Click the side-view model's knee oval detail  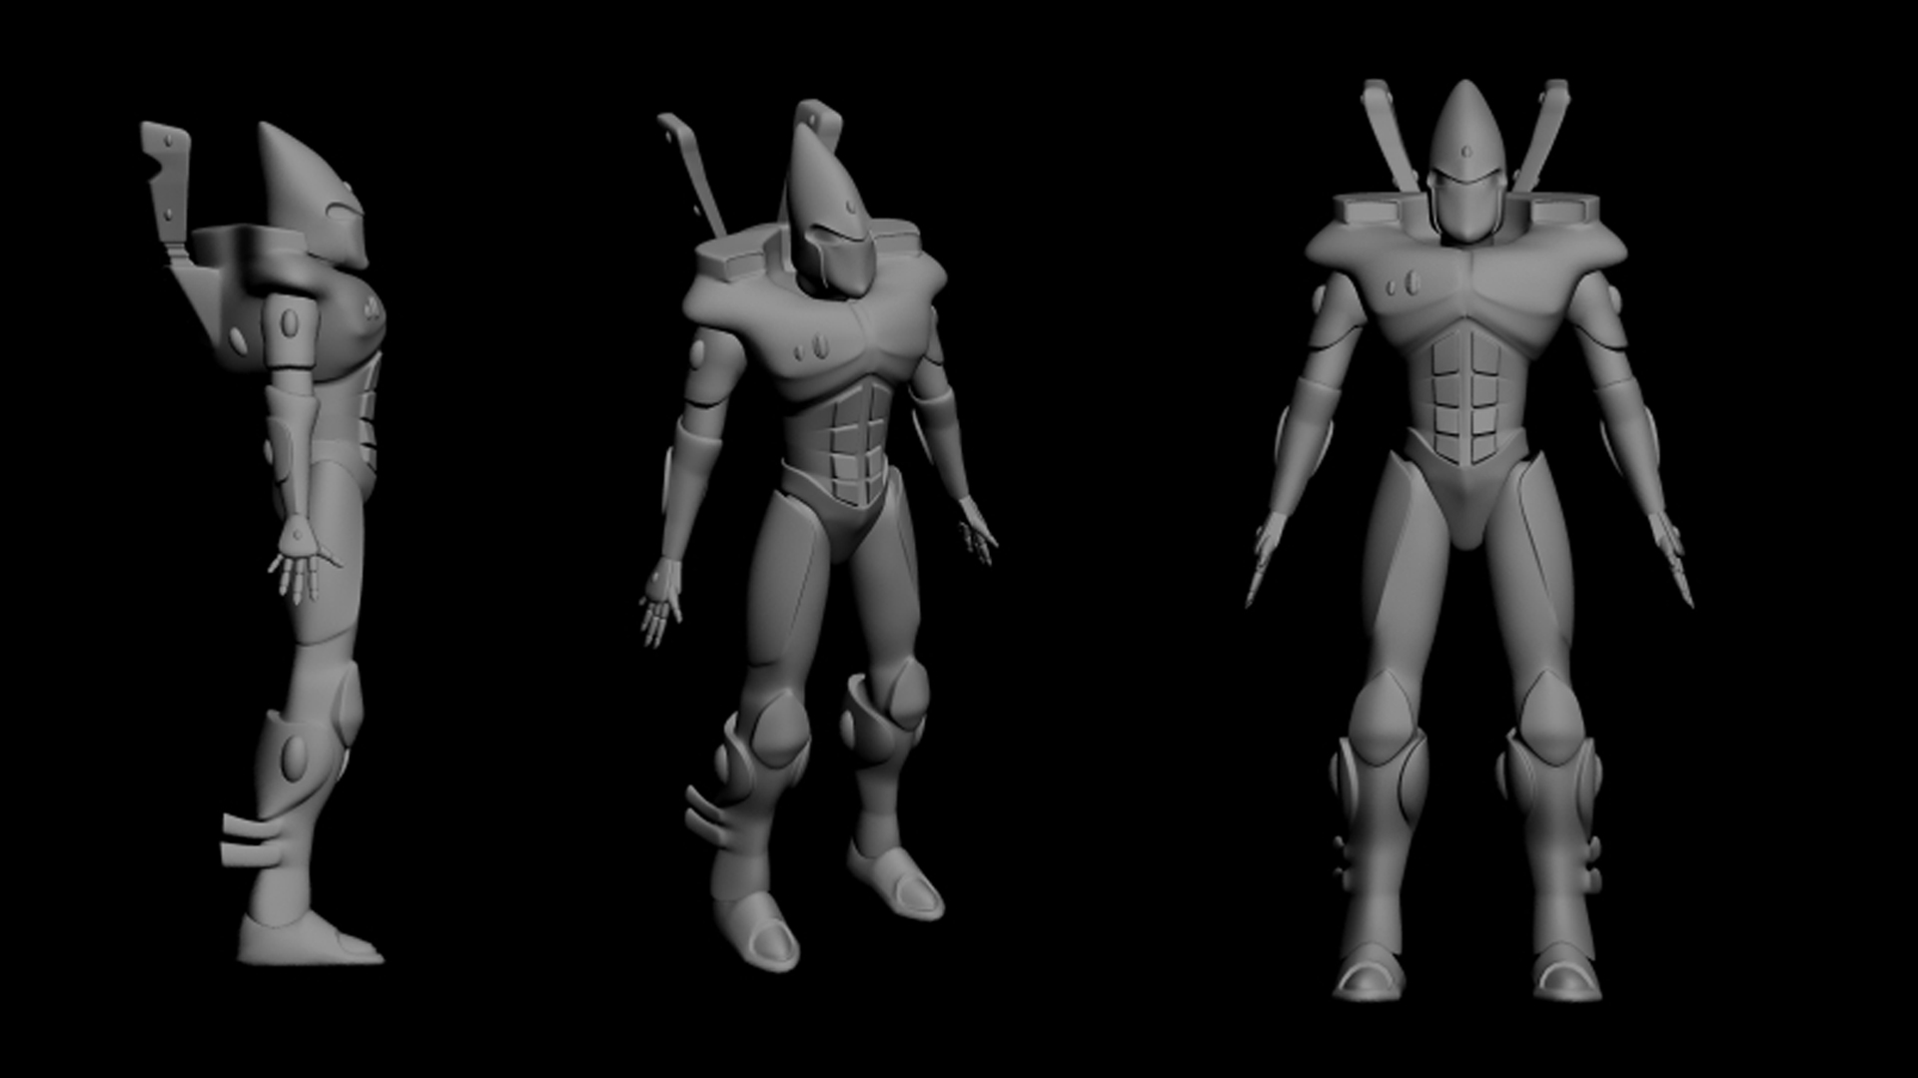(x=294, y=757)
